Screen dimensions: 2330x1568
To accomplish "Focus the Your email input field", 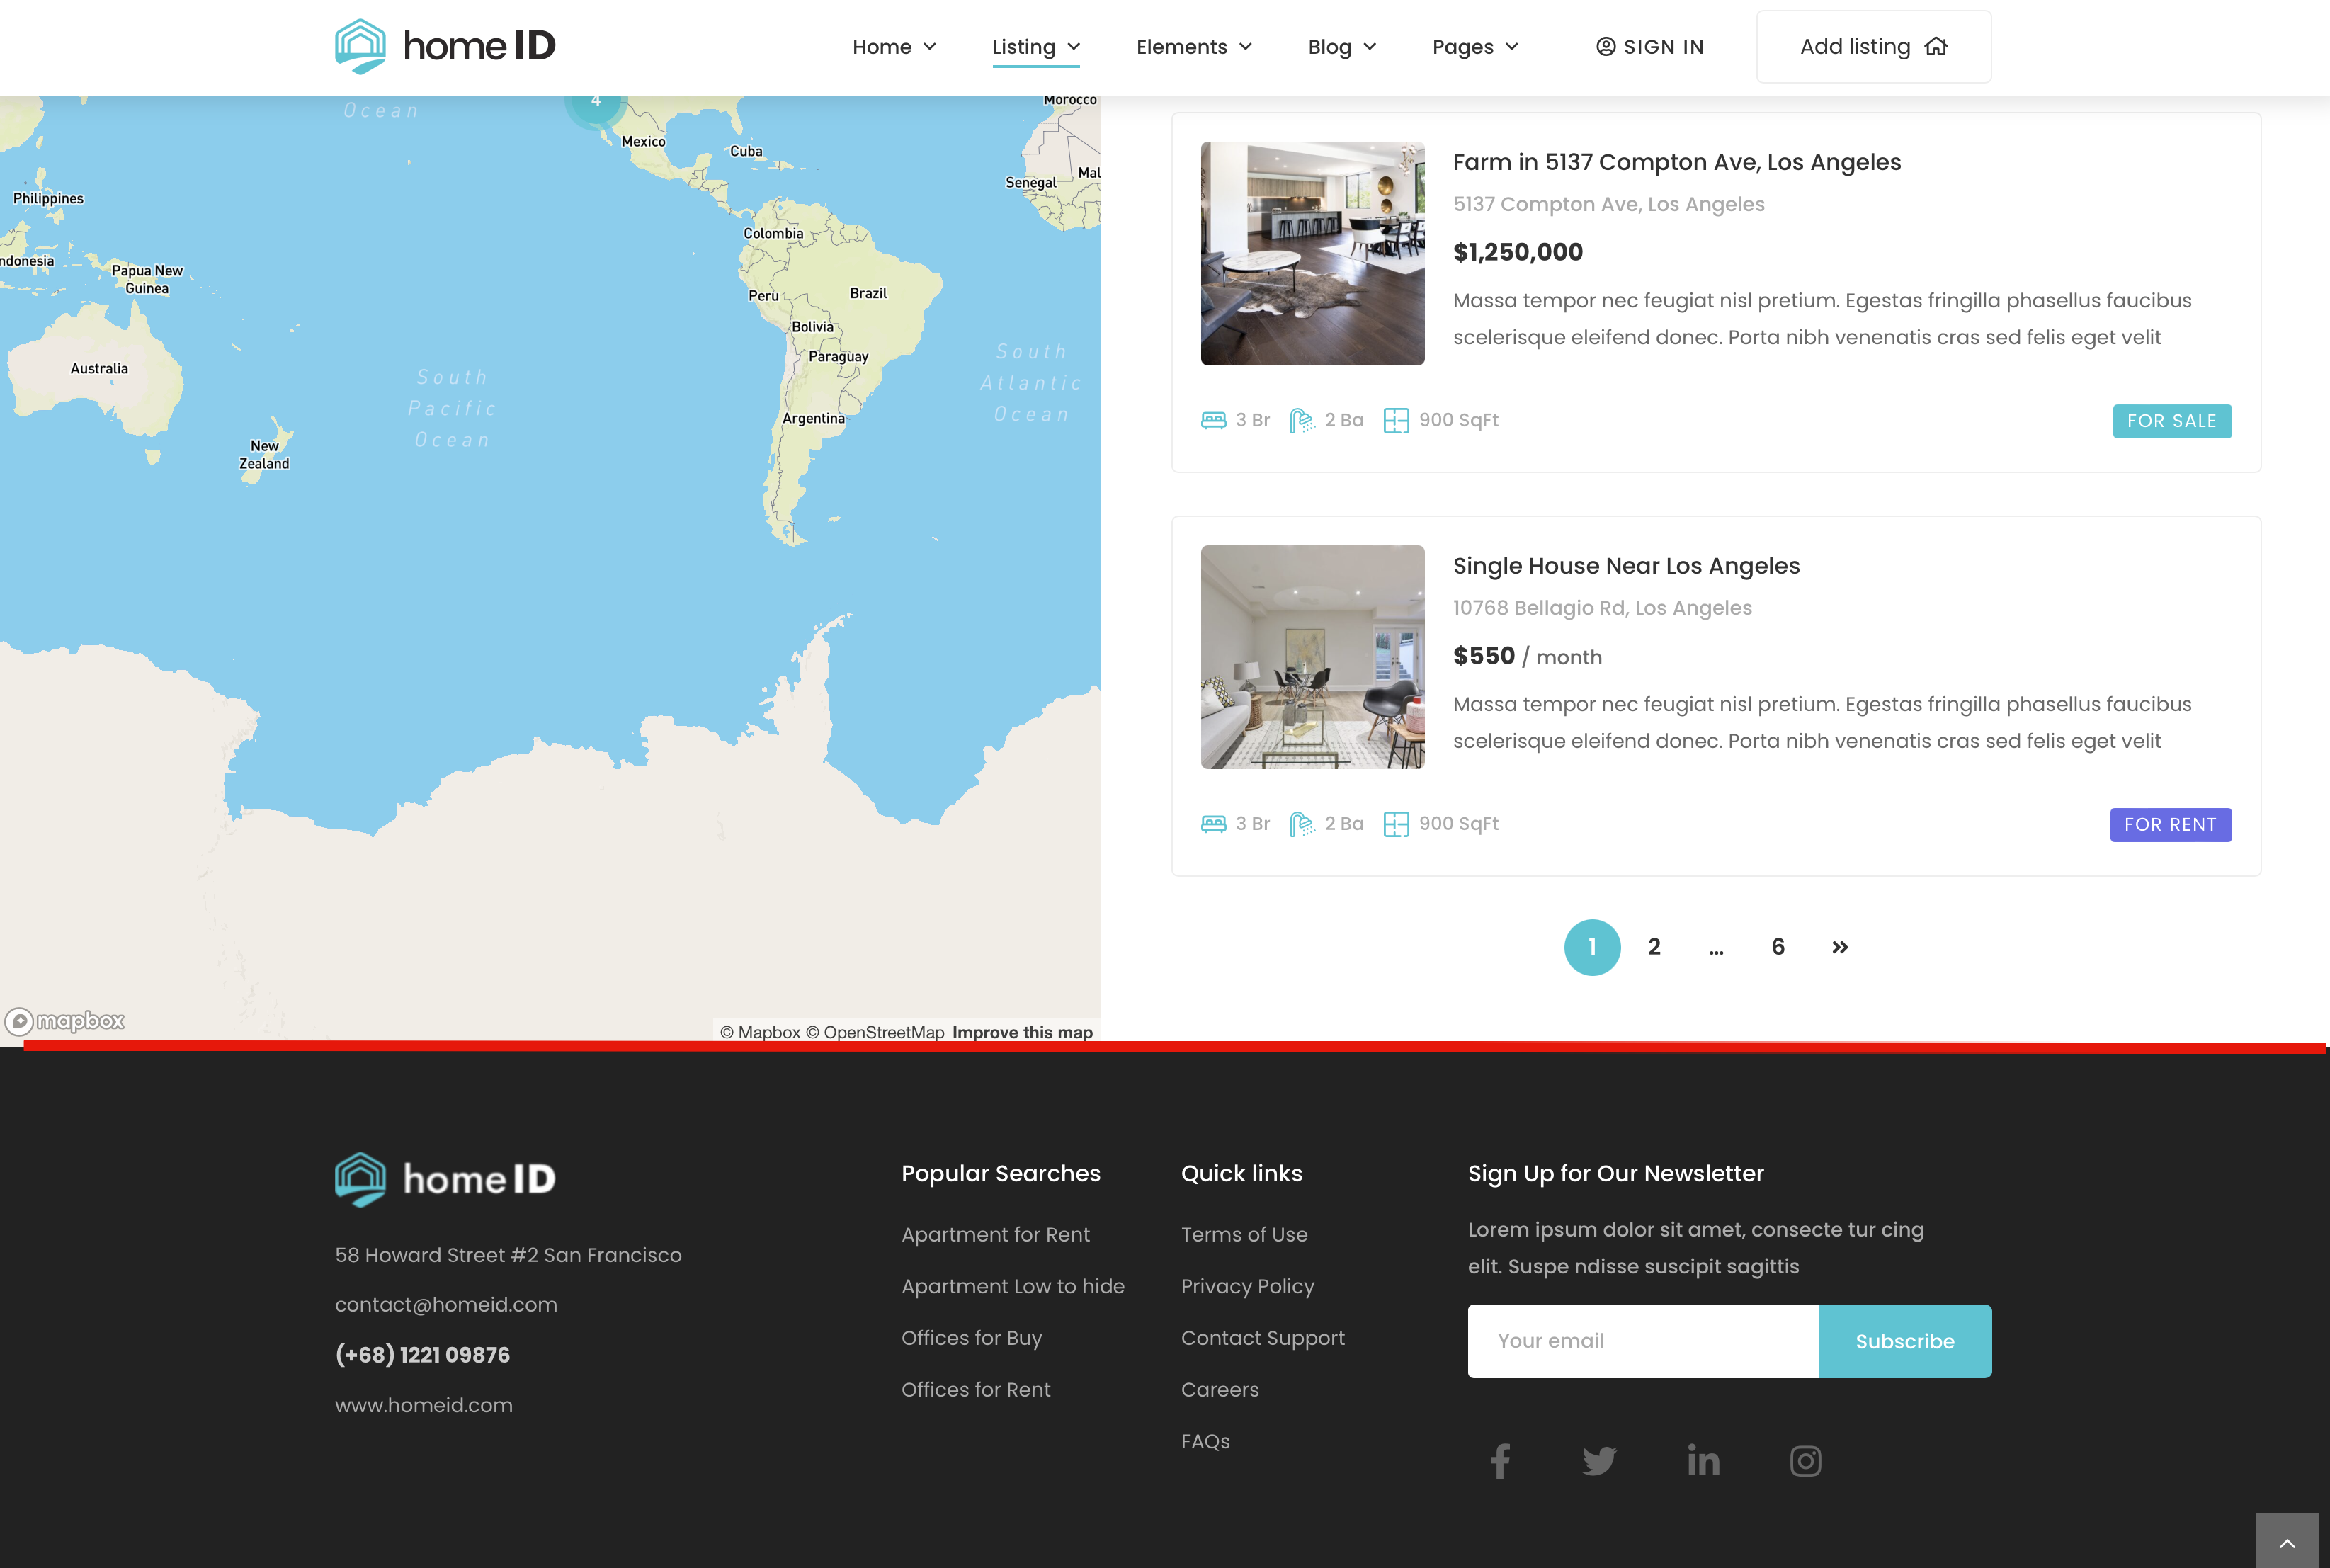I will click(1642, 1341).
